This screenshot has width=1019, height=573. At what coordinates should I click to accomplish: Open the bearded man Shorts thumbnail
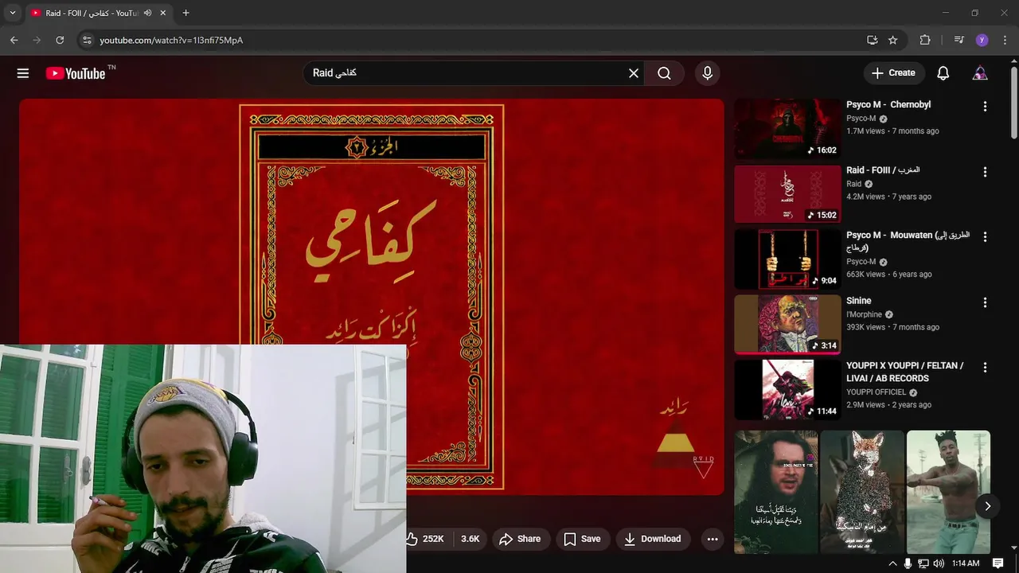point(776,492)
